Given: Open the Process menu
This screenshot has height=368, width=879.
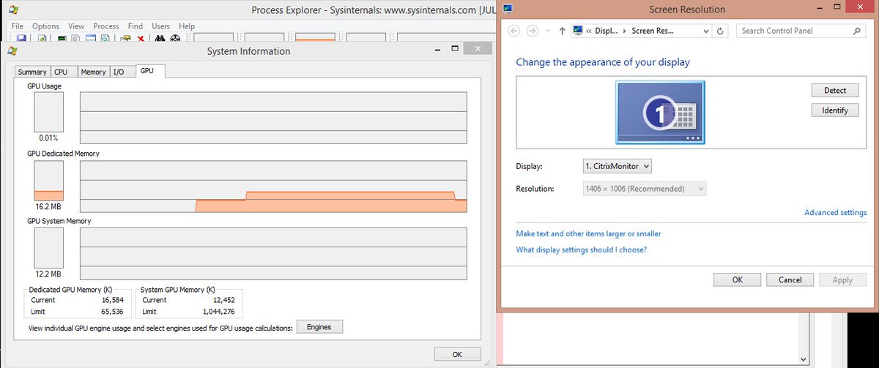Looking at the screenshot, I should pyautogui.click(x=106, y=26).
